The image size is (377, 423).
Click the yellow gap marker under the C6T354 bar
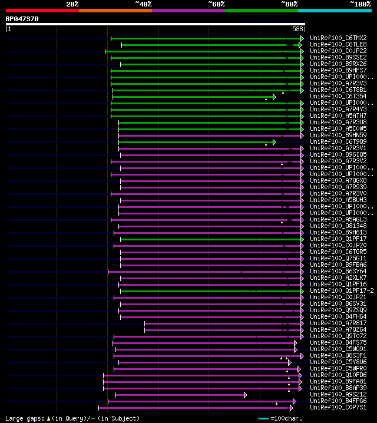click(266, 100)
